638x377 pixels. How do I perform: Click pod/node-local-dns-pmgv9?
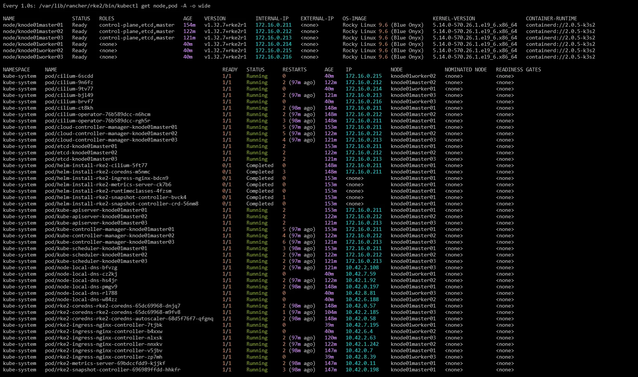[81, 287]
